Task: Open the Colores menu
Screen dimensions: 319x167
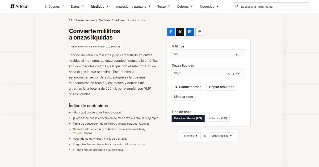Action: tap(185, 6)
